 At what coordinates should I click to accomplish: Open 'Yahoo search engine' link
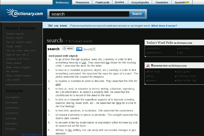(18, 76)
